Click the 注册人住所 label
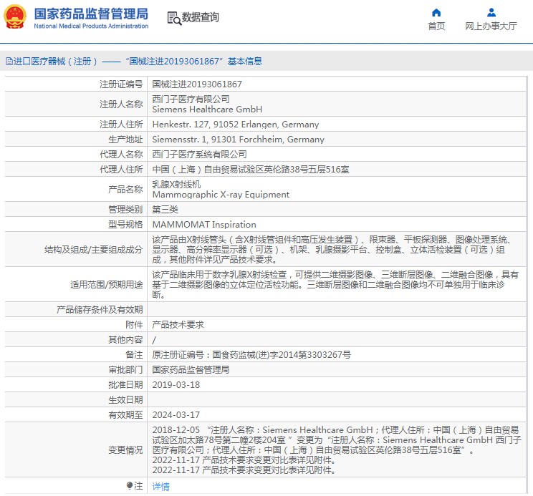 coord(121,125)
